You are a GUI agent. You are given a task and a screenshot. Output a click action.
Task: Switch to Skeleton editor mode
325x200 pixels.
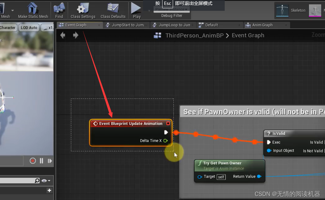pos(291,10)
